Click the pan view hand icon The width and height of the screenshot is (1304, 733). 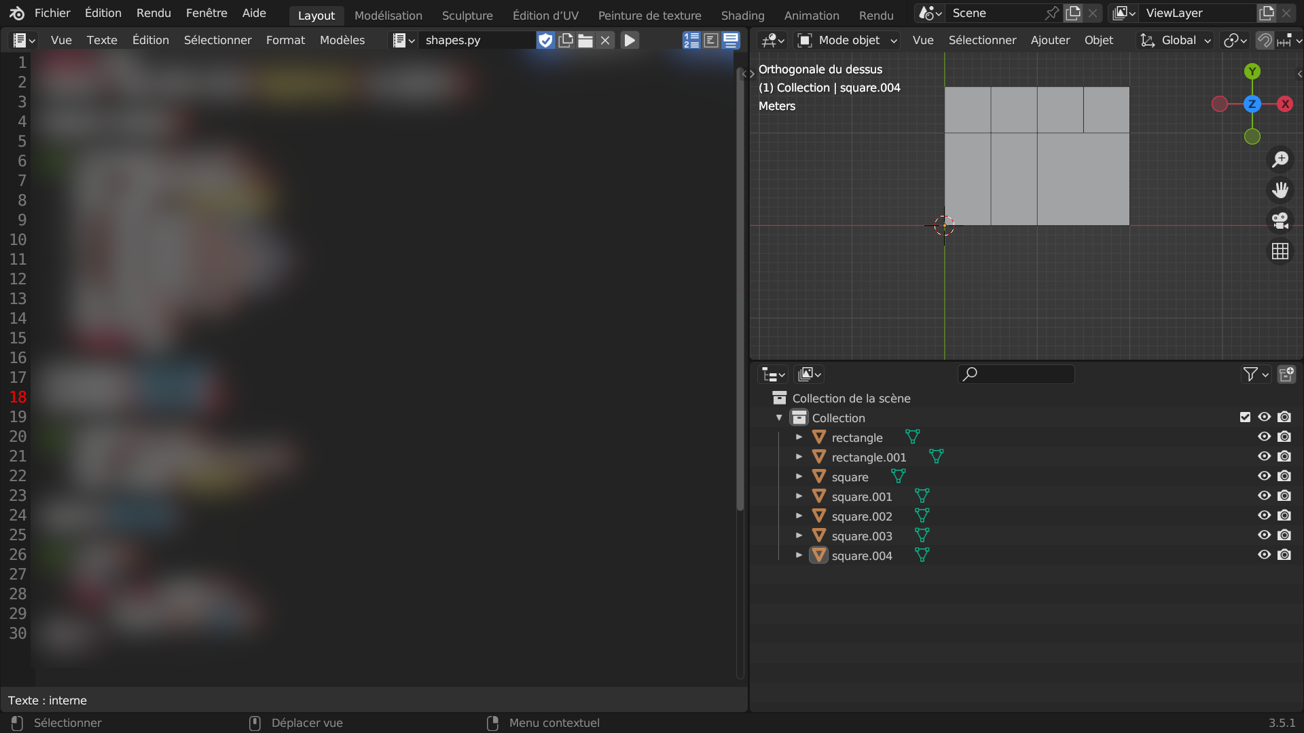coord(1280,190)
